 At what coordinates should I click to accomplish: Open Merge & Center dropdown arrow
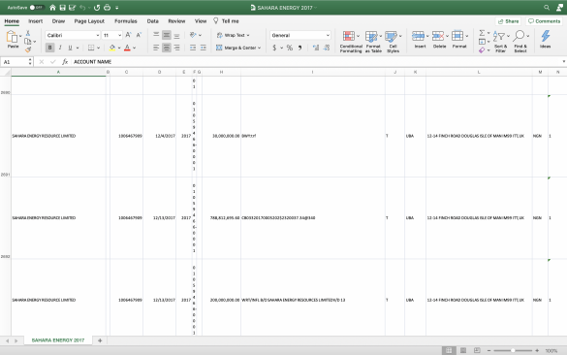pos(260,48)
